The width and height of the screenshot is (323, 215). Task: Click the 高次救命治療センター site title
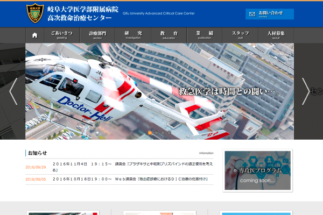pos(80,18)
